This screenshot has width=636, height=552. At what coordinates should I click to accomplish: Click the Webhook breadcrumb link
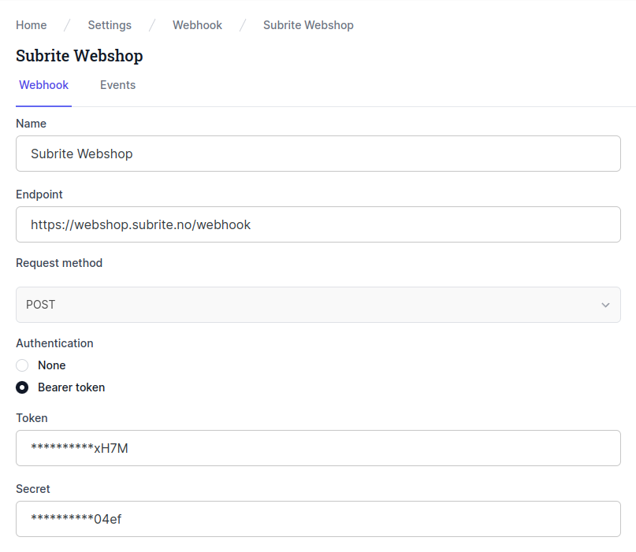(197, 24)
